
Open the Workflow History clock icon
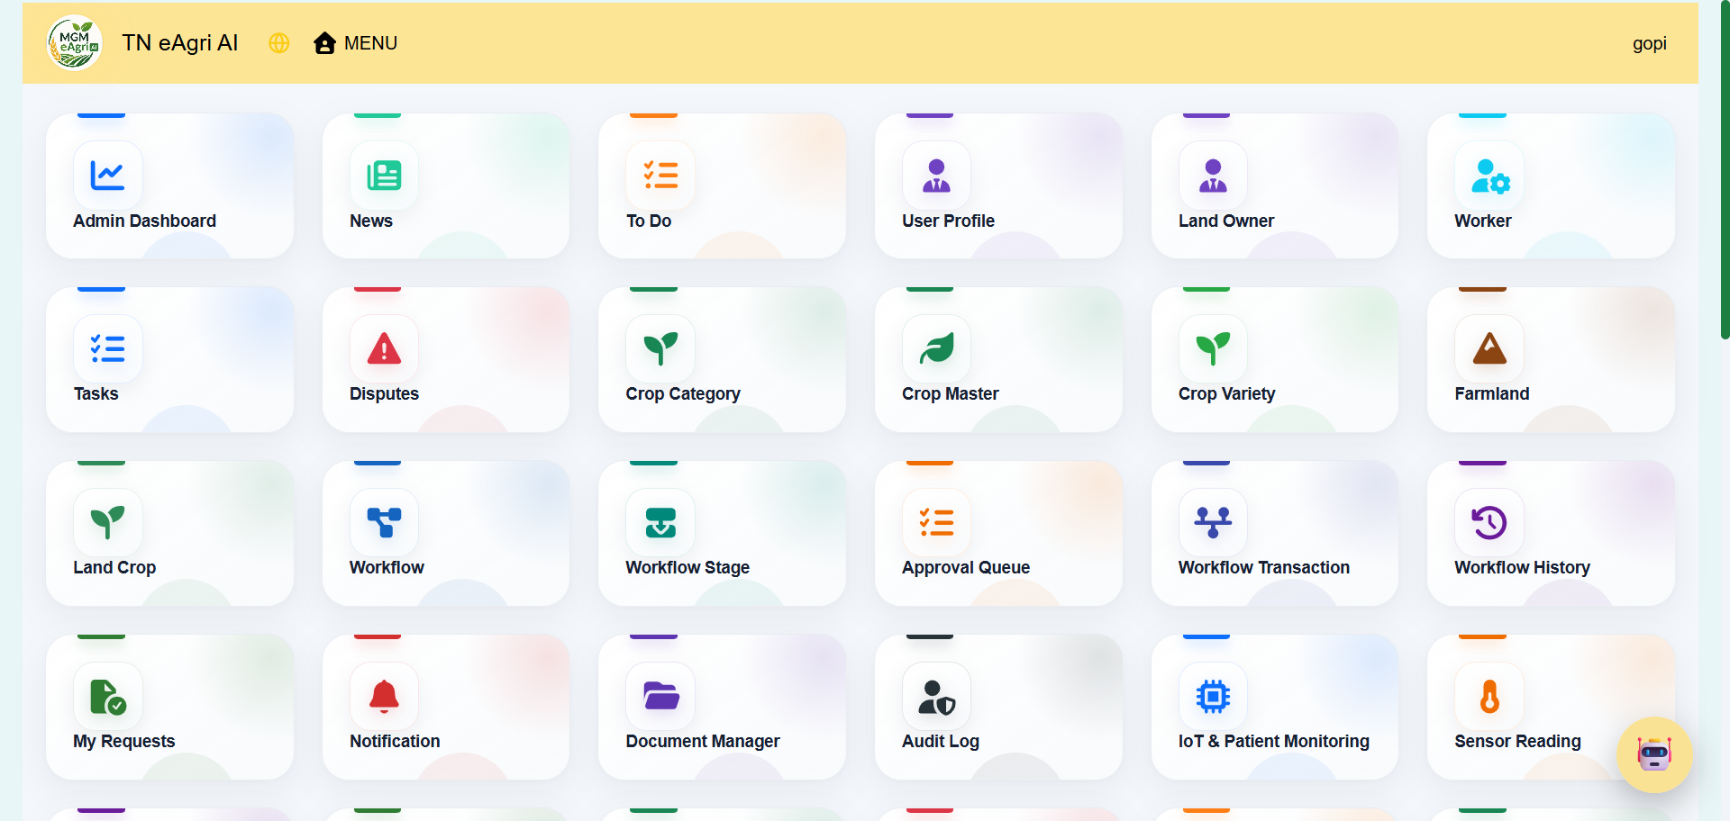point(1489,522)
